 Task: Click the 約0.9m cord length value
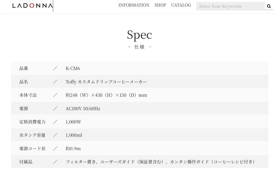pyautogui.click(x=73, y=148)
